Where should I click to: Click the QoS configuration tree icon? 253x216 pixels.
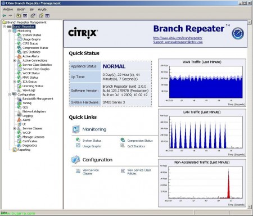pyautogui.click(x=19, y=107)
